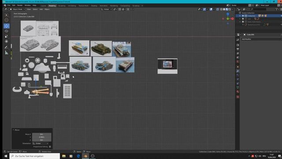Viewport: 282px width, 159px height.
Task: Open the File menu
Action: coord(9,5)
